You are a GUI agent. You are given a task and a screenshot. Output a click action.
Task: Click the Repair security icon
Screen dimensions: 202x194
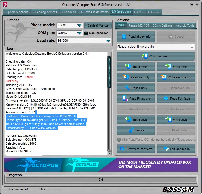165,88
